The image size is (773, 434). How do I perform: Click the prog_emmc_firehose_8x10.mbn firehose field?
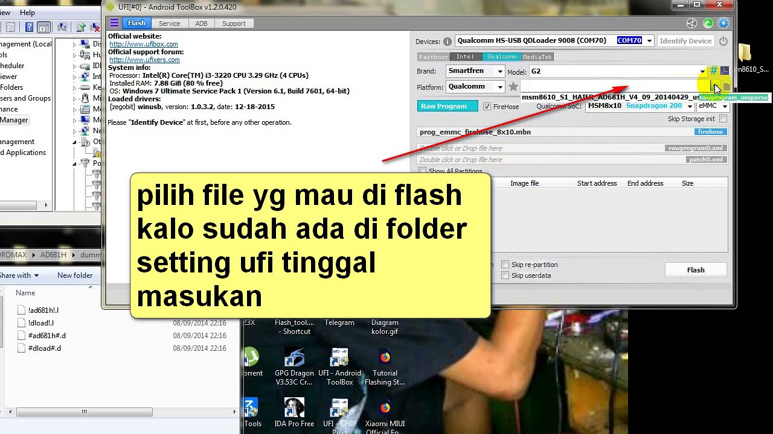(573, 132)
